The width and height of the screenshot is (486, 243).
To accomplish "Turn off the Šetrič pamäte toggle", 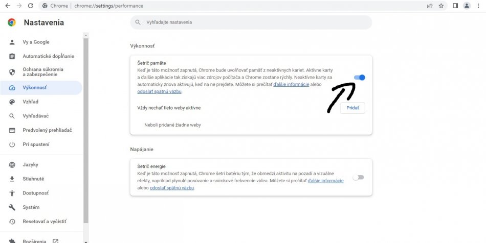I will pos(359,78).
